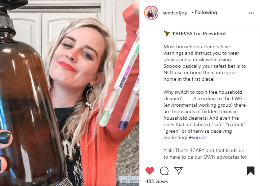The width and height of the screenshot is (260, 186).
Task: Click the seedling emoji in the caption
Action: [167, 34]
